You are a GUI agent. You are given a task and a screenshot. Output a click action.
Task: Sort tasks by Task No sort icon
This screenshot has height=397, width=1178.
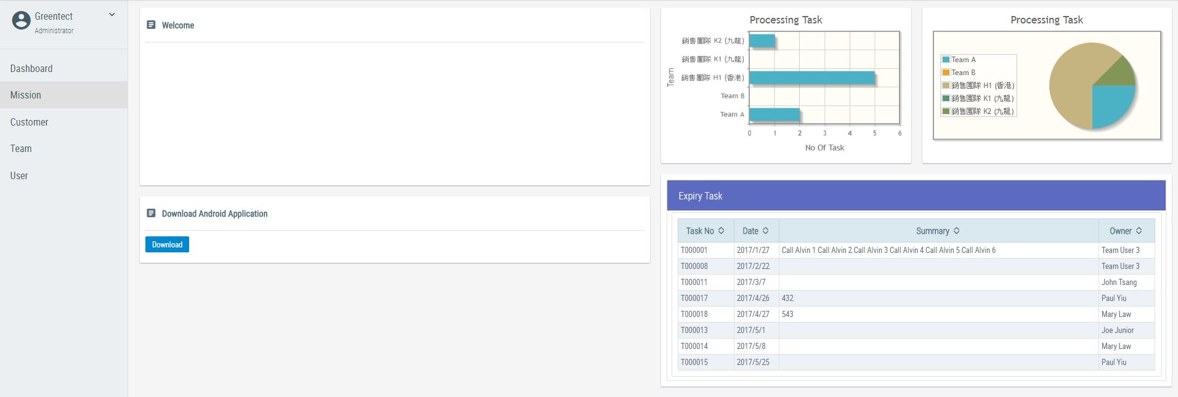click(721, 231)
